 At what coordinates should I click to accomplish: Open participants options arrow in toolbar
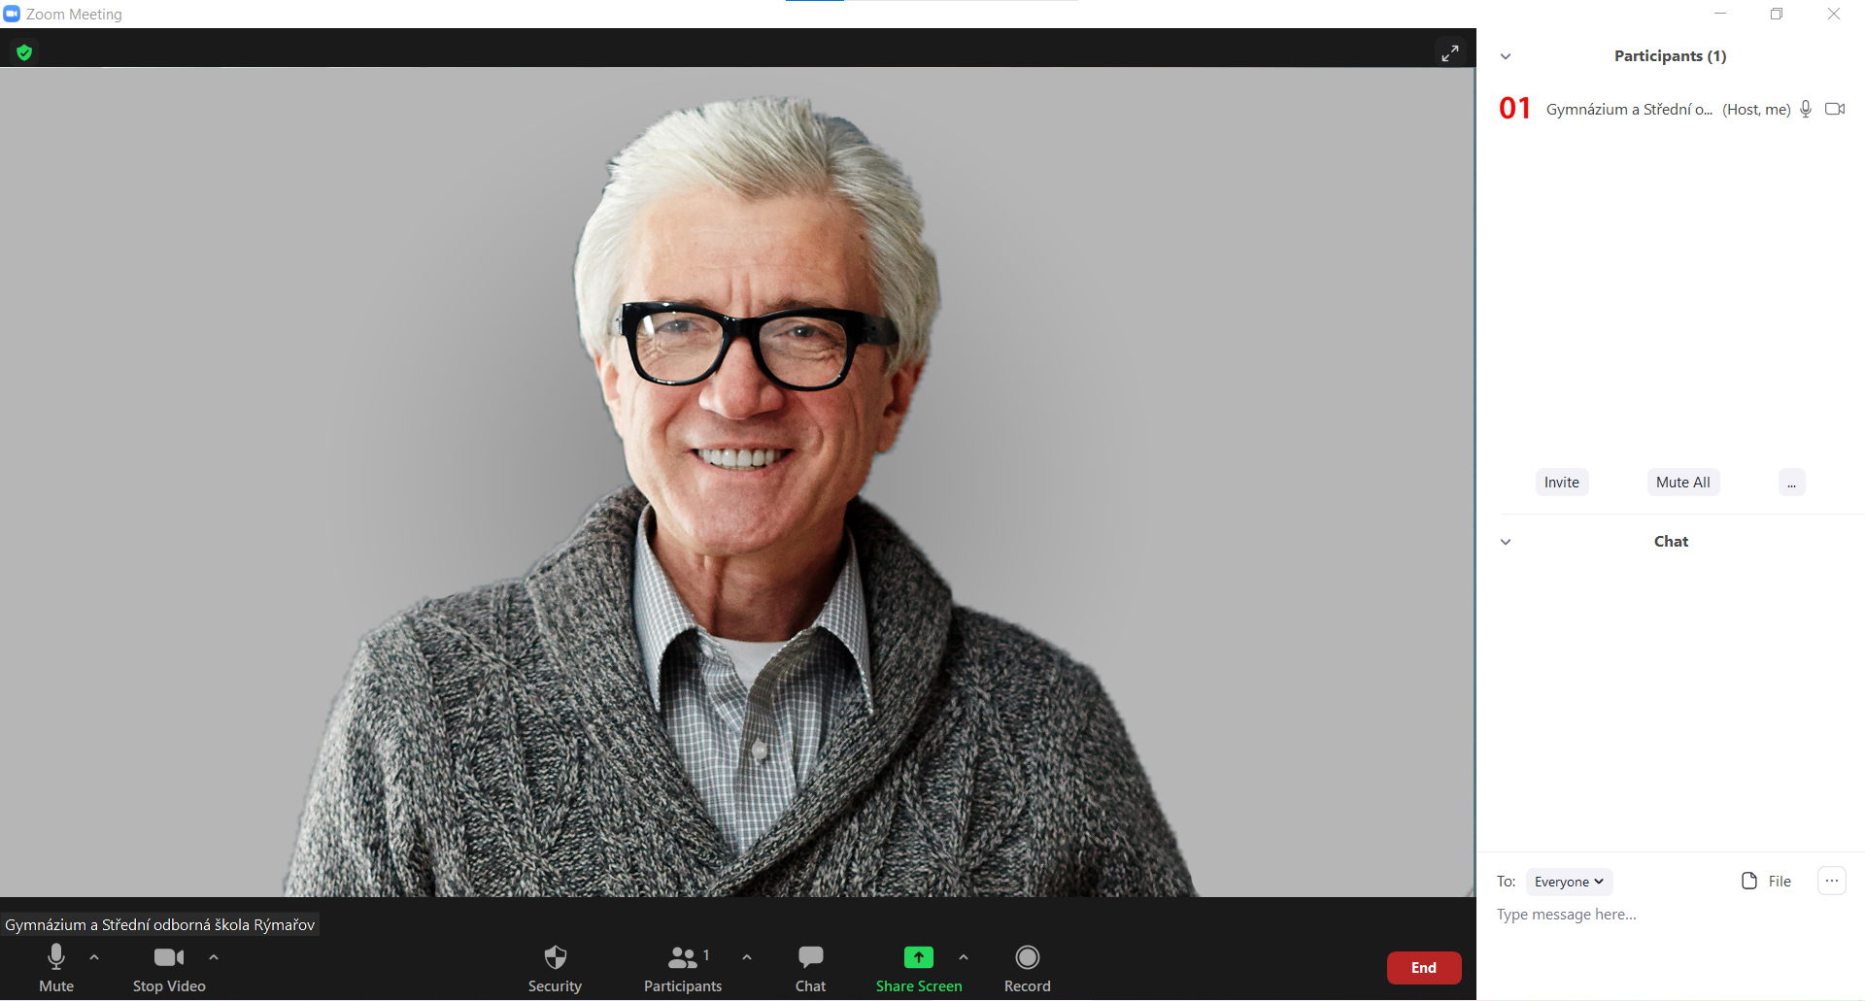tap(747, 957)
